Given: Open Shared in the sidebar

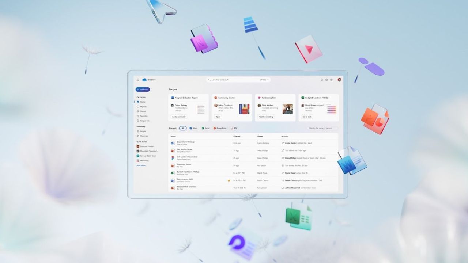Looking at the screenshot, I should coord(141,111).
